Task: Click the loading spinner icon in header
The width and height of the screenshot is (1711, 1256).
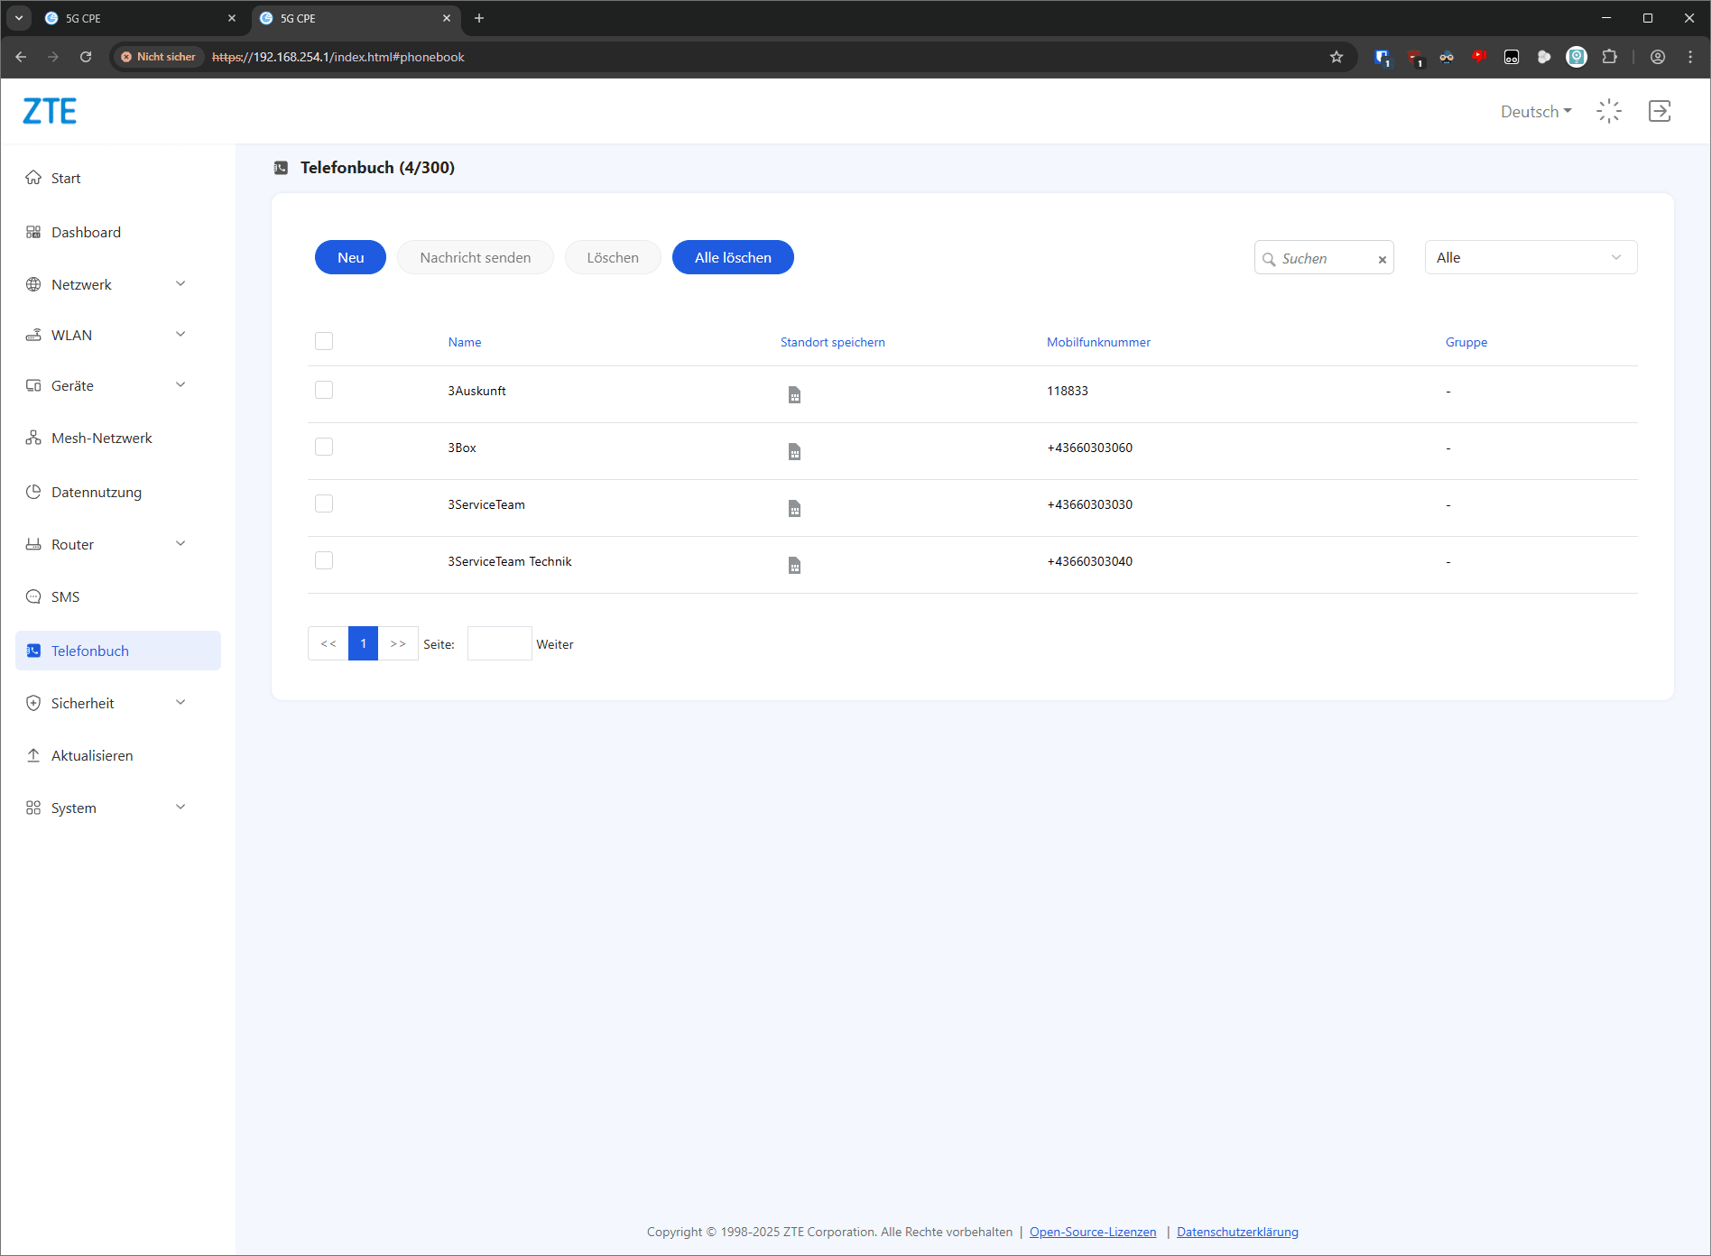Action: coord(1609,111)
